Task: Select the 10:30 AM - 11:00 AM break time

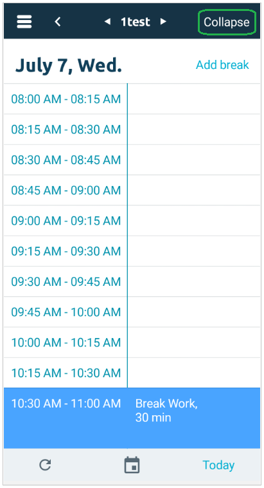Action: coord(66,404)
